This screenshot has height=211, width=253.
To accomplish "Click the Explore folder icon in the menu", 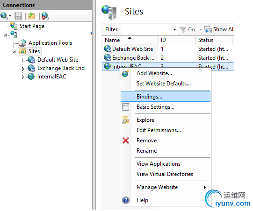I will (125, 120).
